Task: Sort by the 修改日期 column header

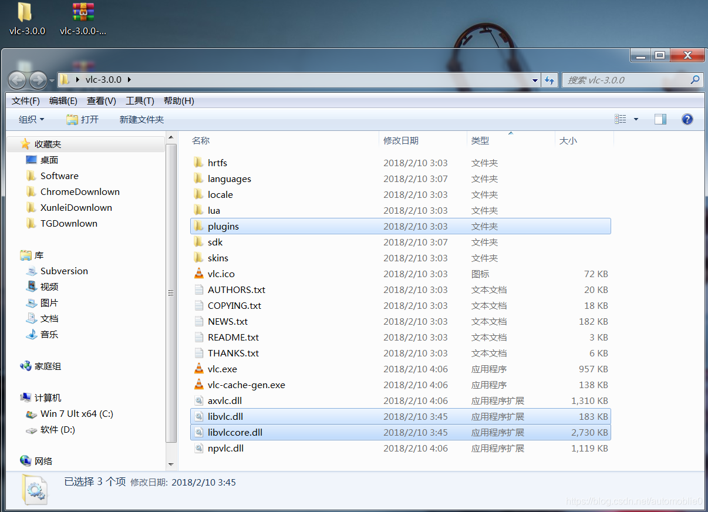Action: (x=401, y=140)
